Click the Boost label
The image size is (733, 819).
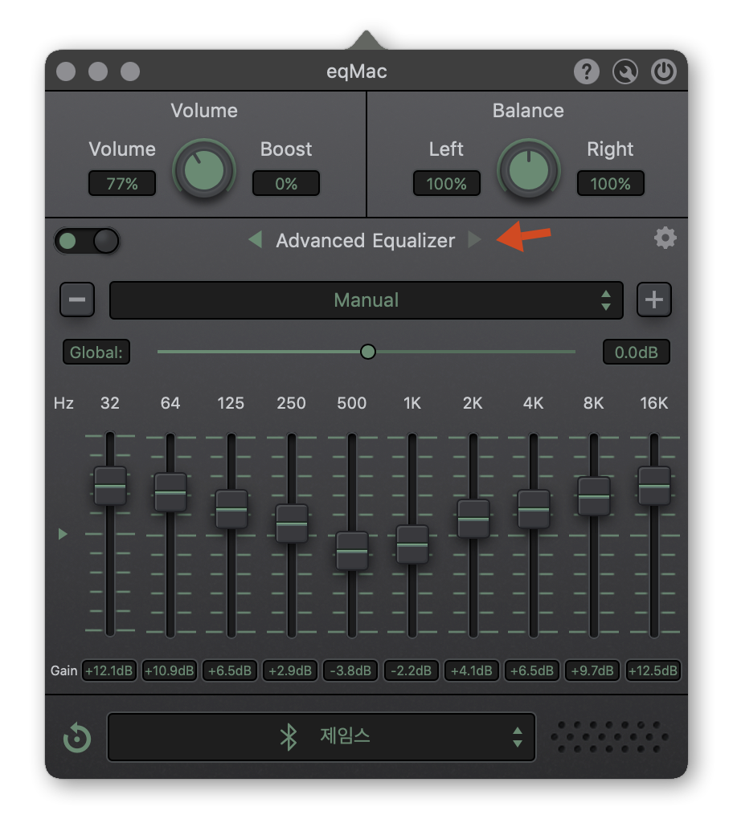point(286,149)
